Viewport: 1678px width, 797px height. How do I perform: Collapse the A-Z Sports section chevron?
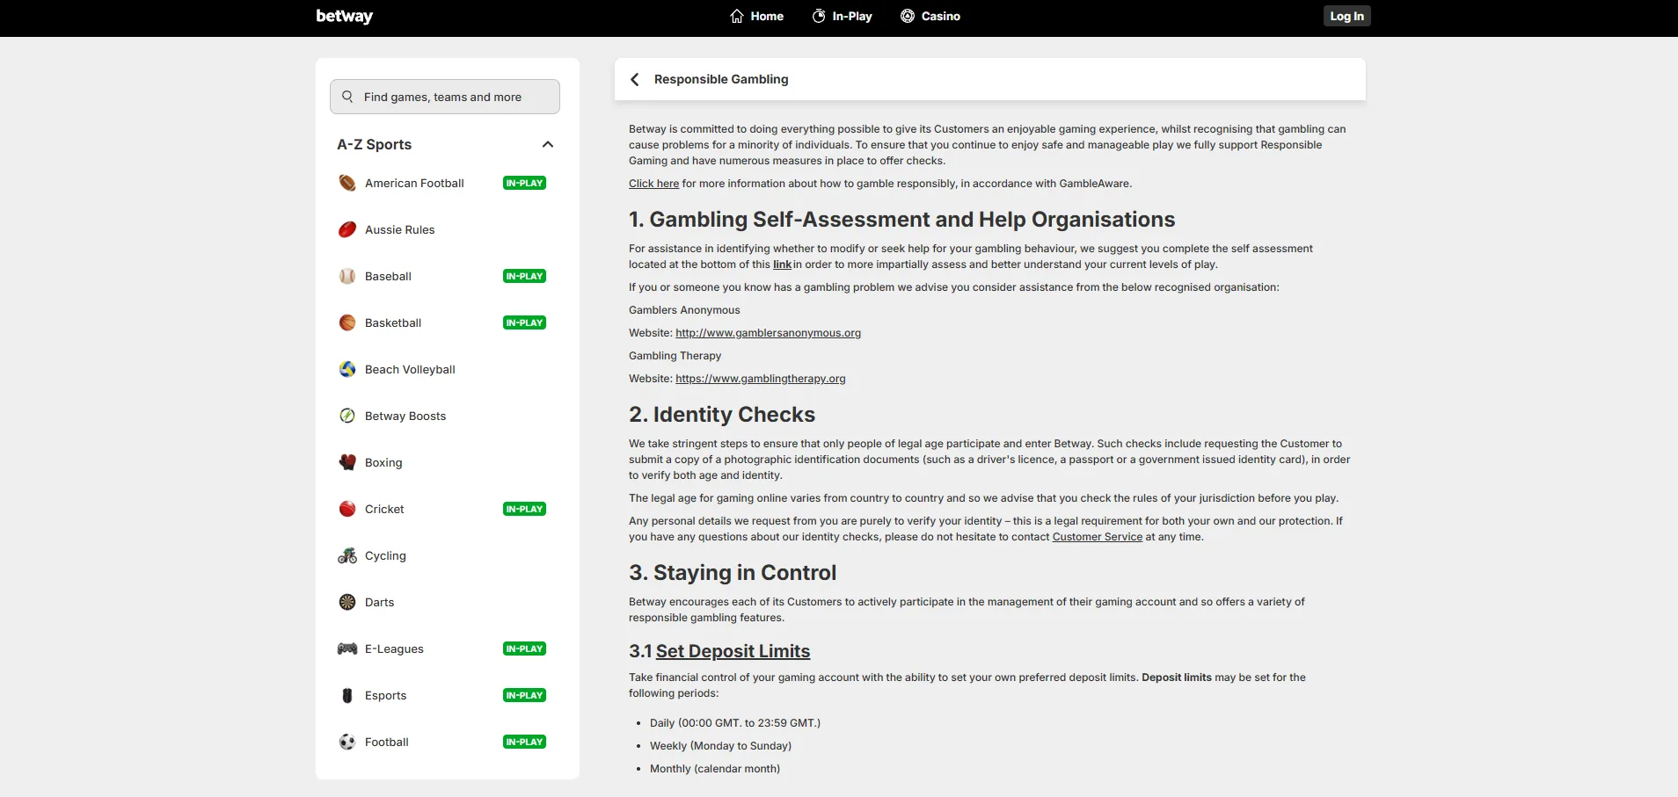pos(548,144)
